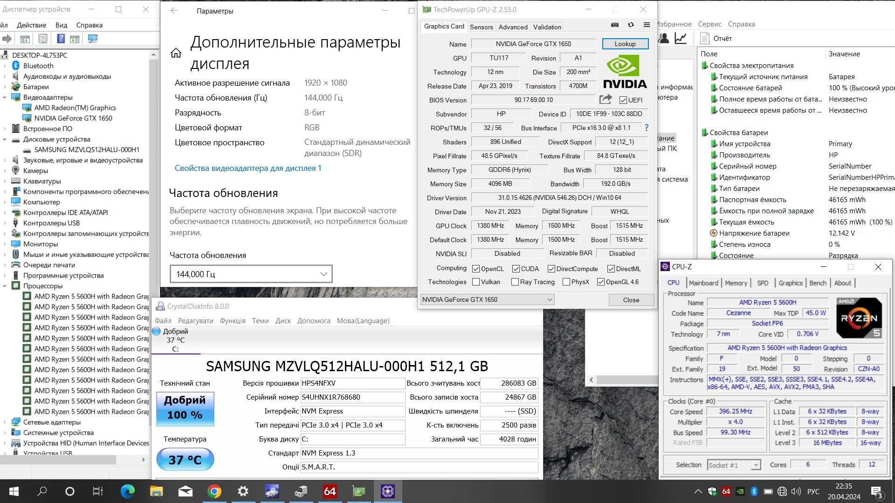895x503 pixels.
Task: Select Core Speed slider input in CPU-Z
Action: click(735, 412)
